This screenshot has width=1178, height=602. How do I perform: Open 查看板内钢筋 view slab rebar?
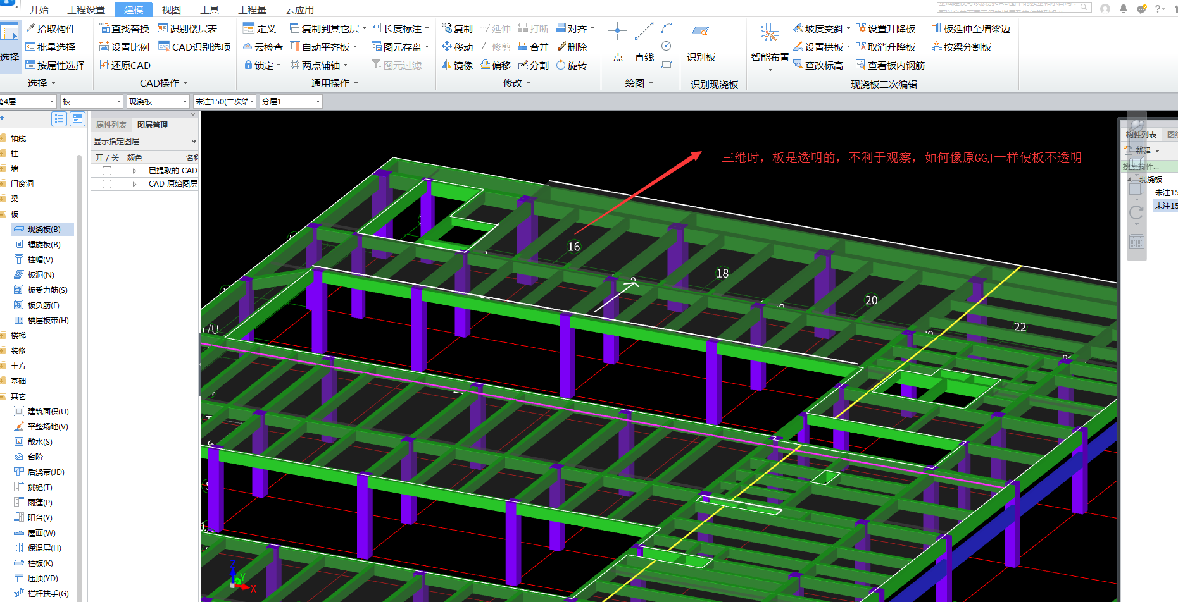click(890, 65)
